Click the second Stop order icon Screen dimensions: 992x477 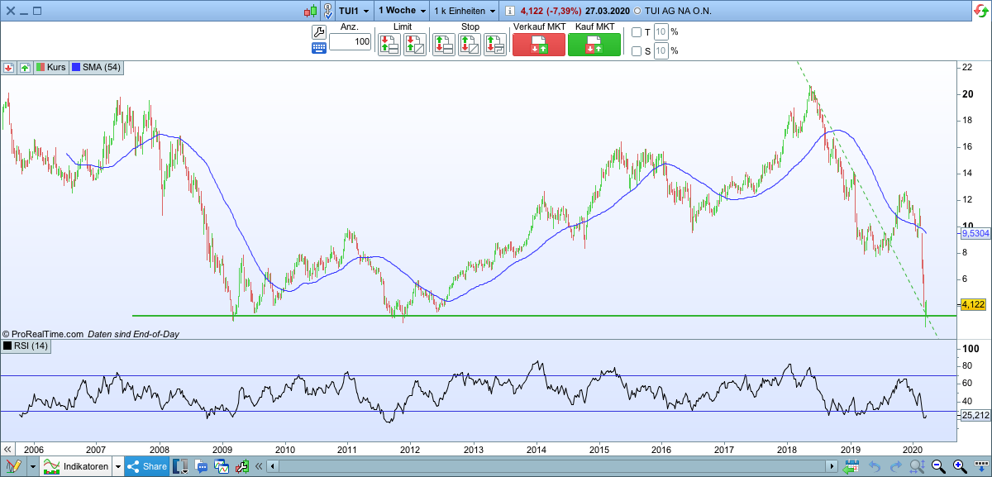[470, 45]
